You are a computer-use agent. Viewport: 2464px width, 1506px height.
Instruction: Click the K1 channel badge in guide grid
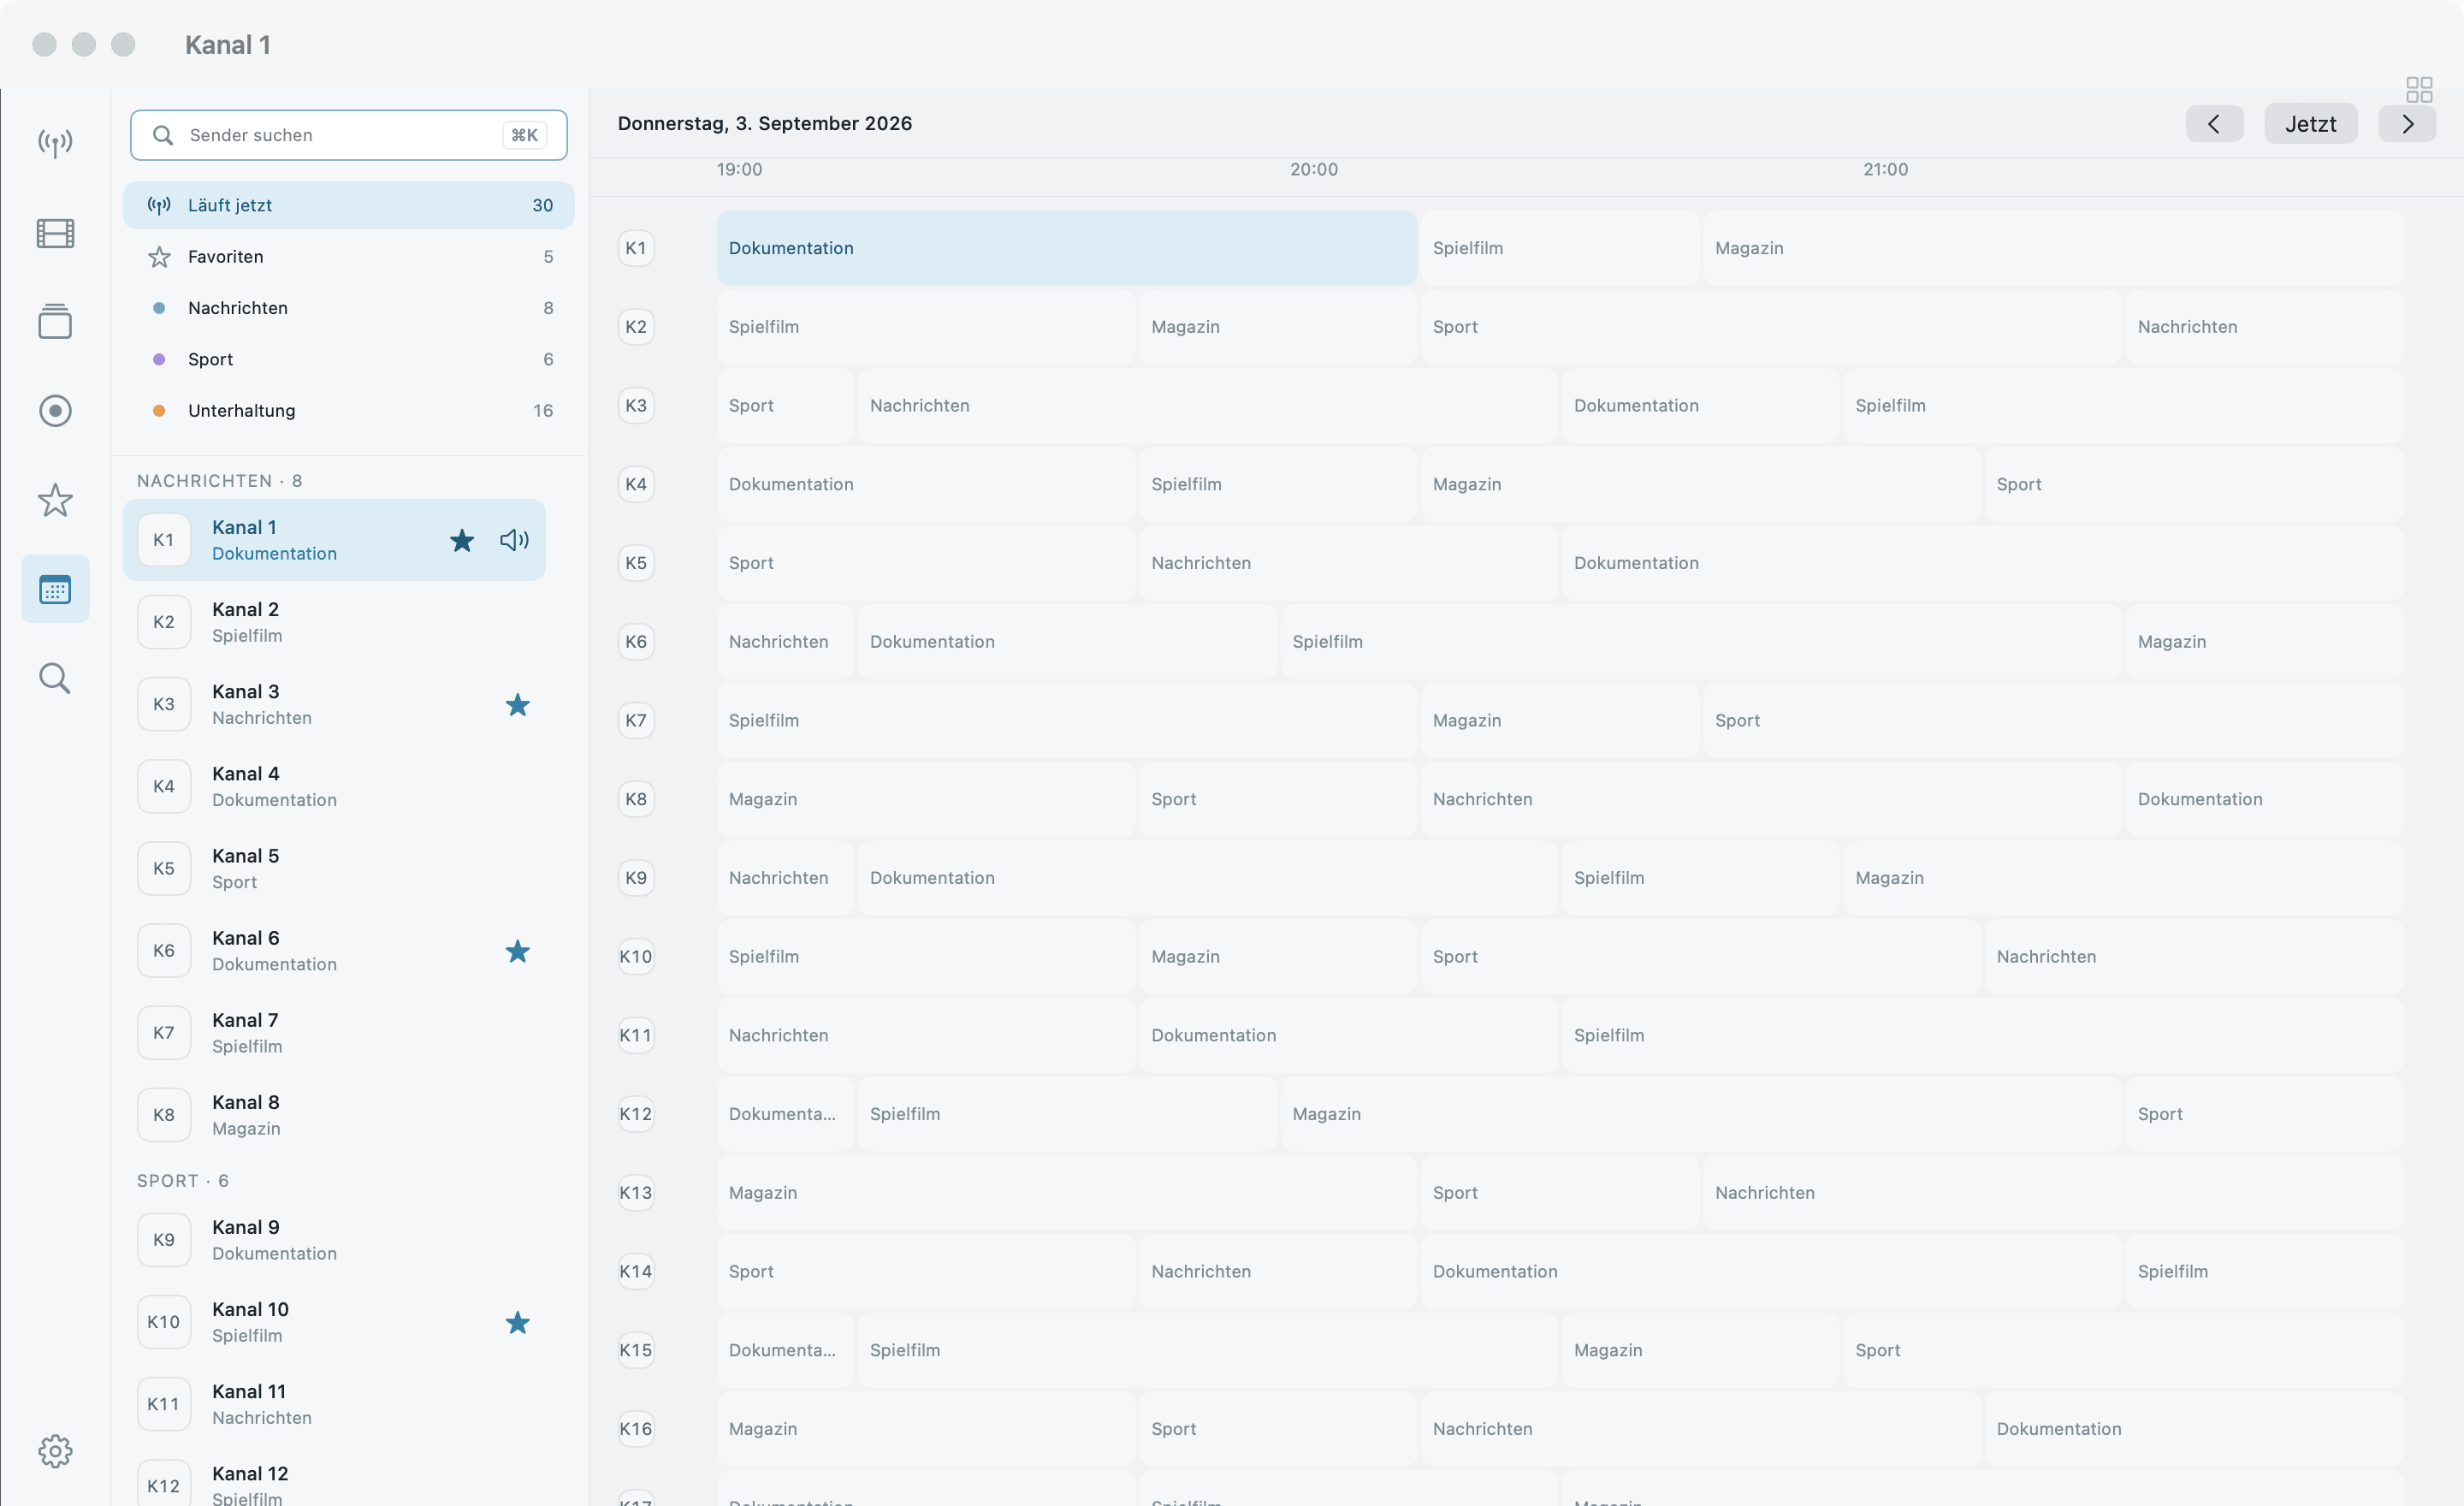636,248
